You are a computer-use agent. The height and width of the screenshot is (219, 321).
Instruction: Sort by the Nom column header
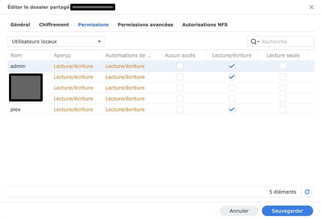point(16,55)
